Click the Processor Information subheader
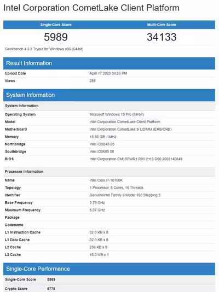The image size is (219, 292). pos(24,172)
